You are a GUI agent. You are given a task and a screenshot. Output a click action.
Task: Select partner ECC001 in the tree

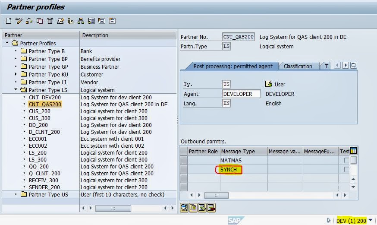click(x=38, y=139)
